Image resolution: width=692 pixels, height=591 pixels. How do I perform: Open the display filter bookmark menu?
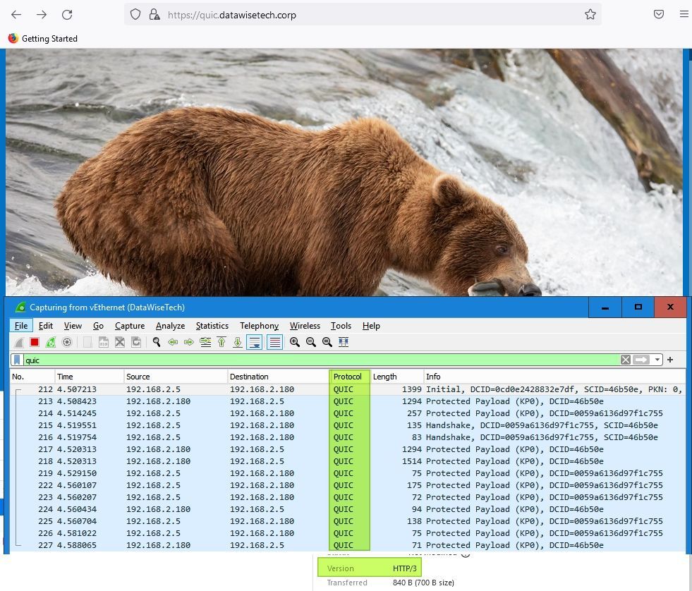click(x=17, y=360)
